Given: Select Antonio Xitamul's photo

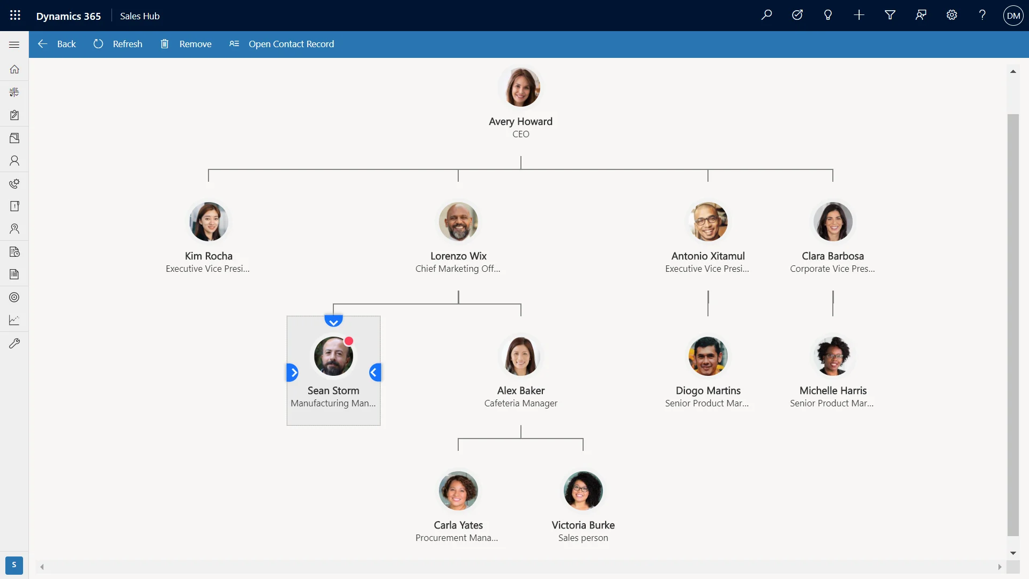Looking at the screenshot, I should 708,221.
